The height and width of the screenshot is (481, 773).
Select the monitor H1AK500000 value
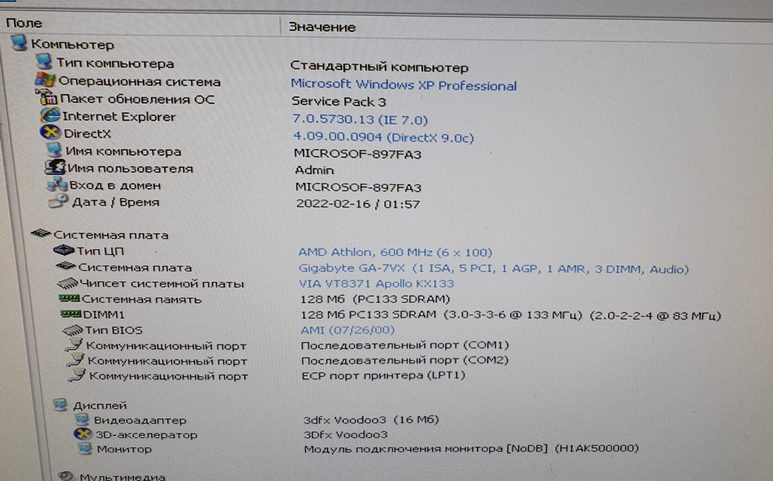471,449
